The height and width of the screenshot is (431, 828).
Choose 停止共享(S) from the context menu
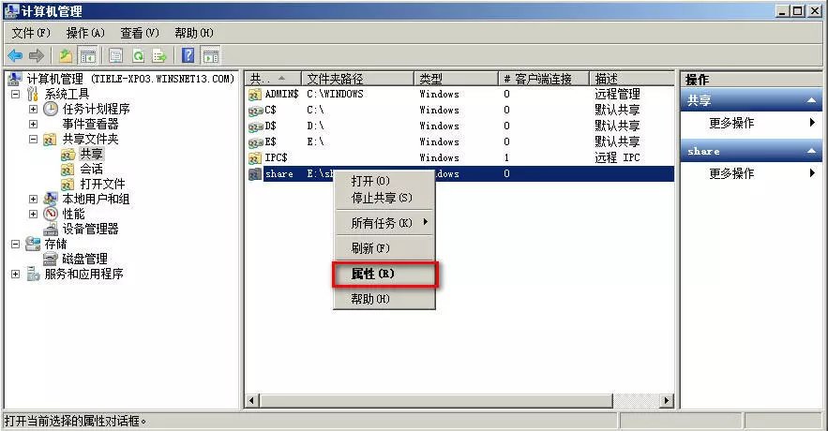(x=382, y=198)
